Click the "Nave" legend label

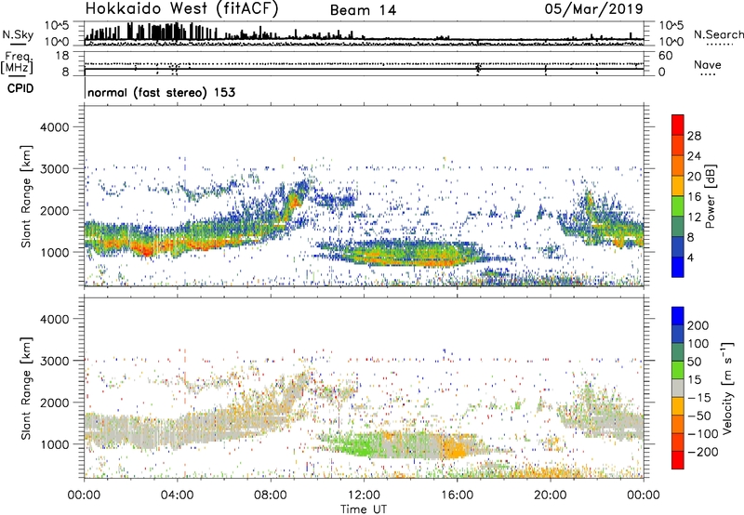point(708,64)
